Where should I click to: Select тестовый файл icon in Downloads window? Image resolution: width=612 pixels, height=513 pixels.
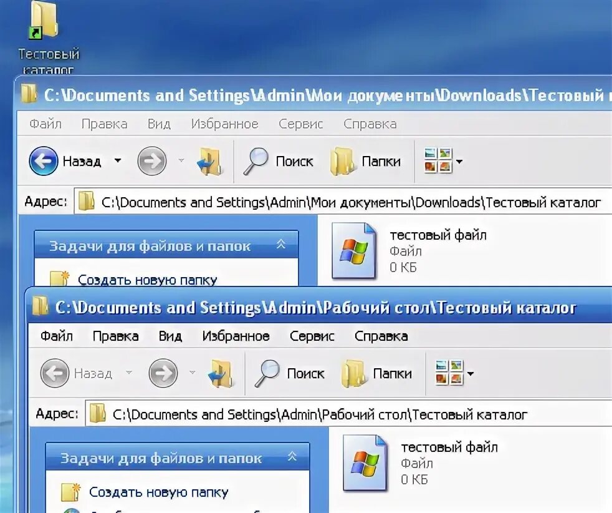[x=353, y=250]
